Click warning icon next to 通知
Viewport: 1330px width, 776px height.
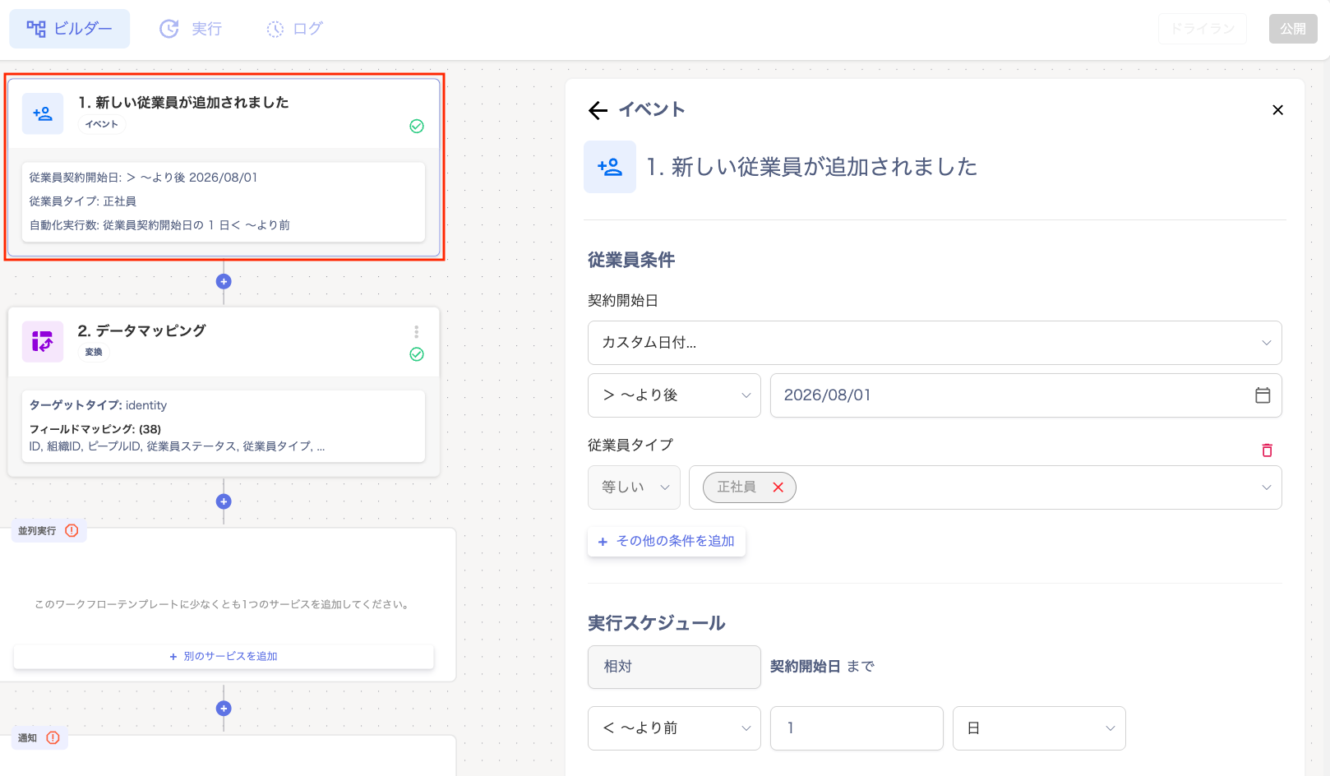(x=53, y=737)
